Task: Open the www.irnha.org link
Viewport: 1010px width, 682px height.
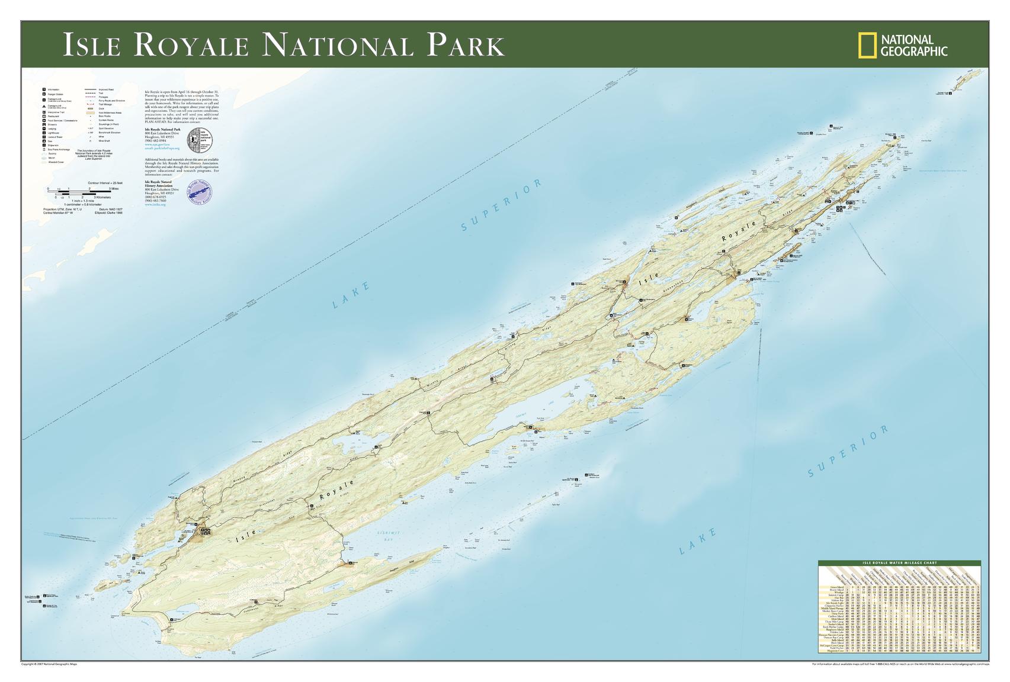Action: 155,204
